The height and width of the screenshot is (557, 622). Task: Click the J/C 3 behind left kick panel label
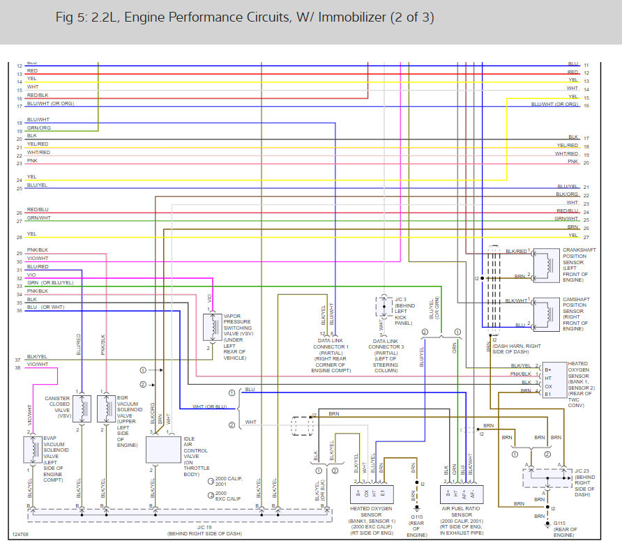404,311
